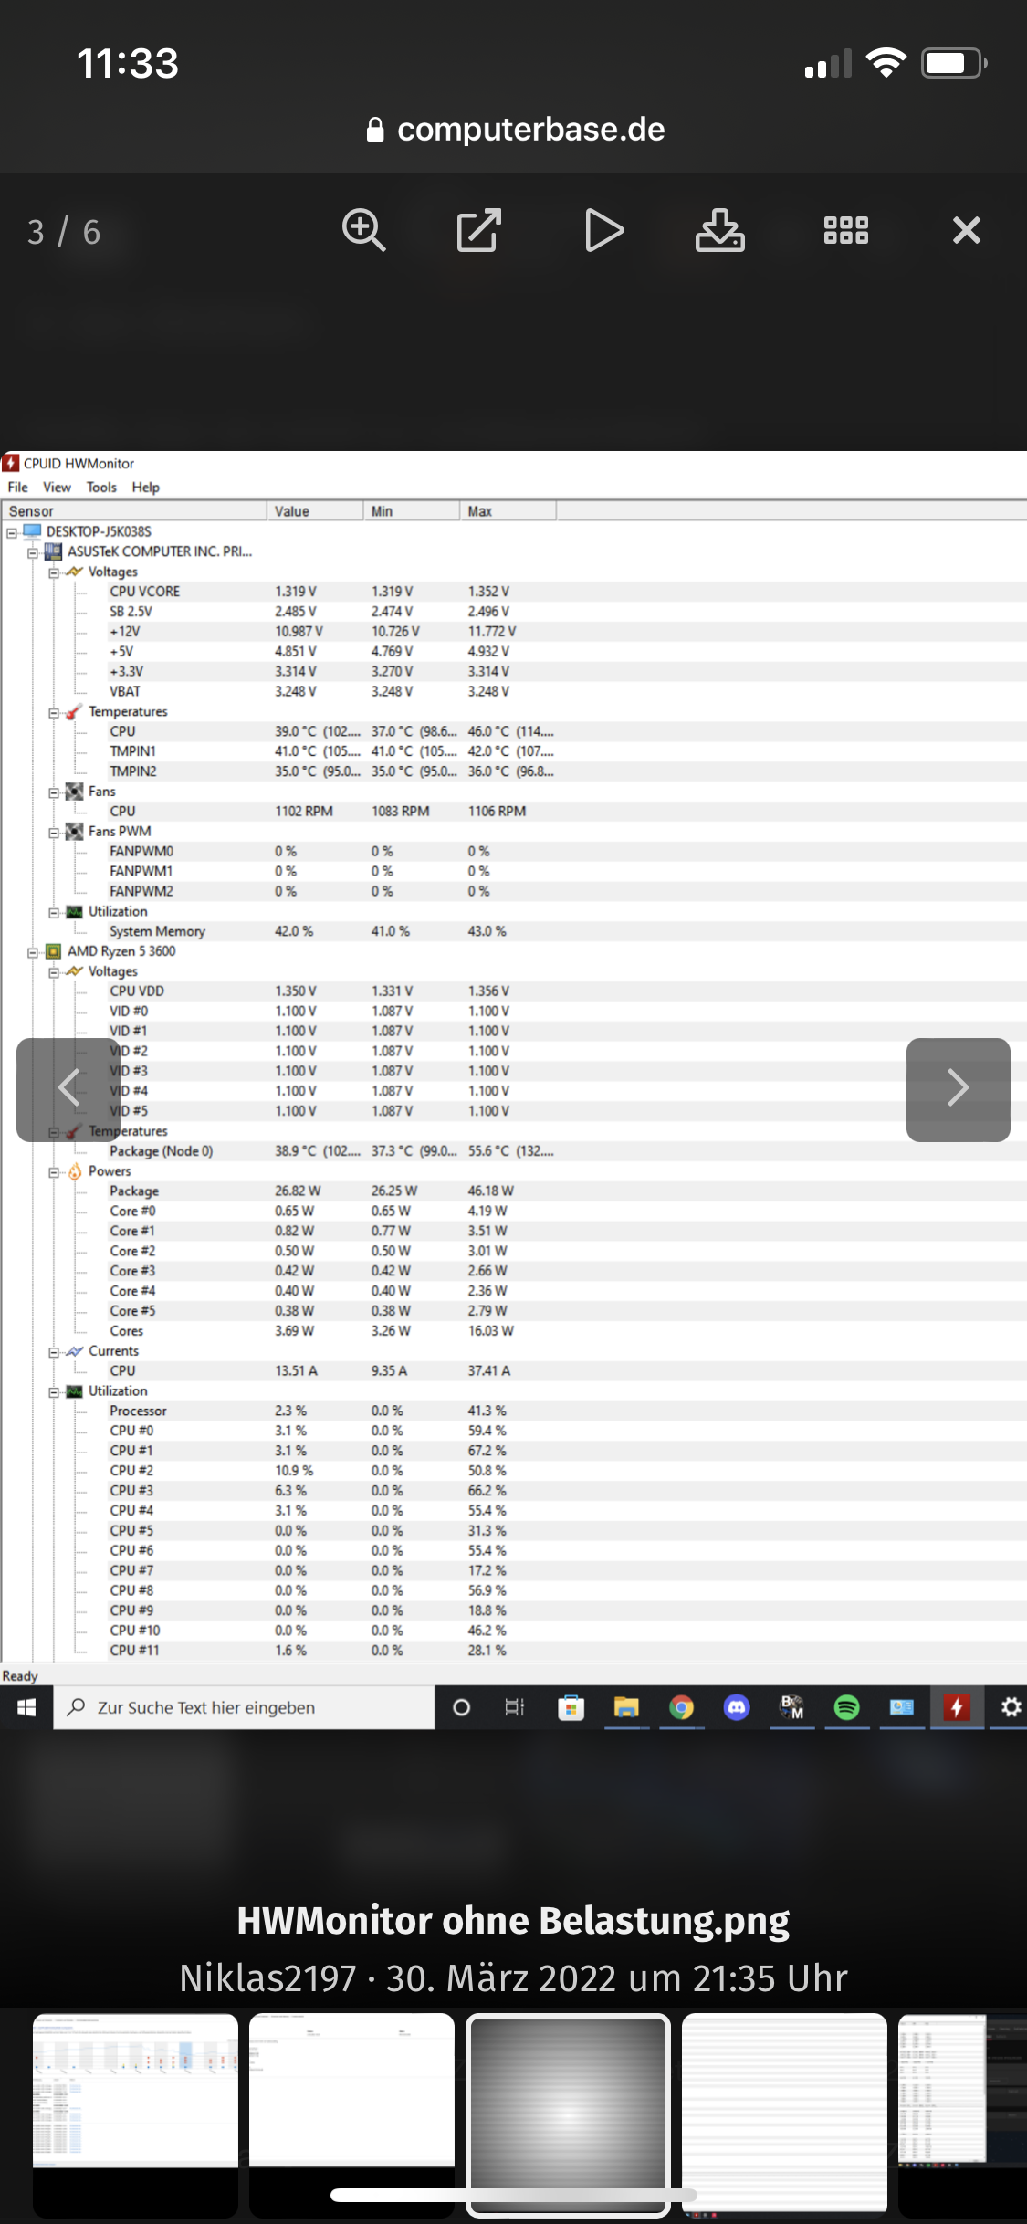
Task: Open the Windows Start menu
Action: tap(26, 1707)
